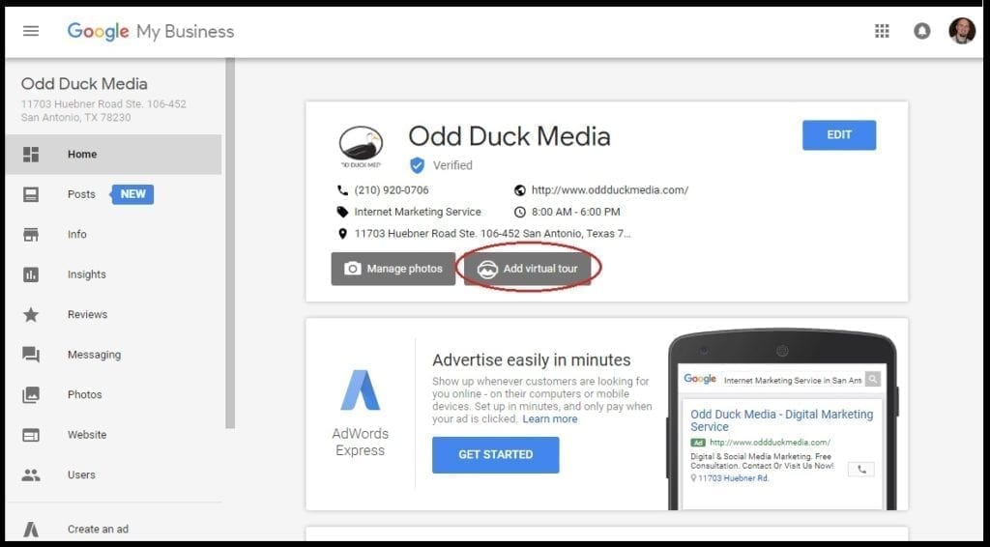Open the oddduckmedia.com website link
The image size is (990, 547).
pyautogui.click(x=610, y=190)
